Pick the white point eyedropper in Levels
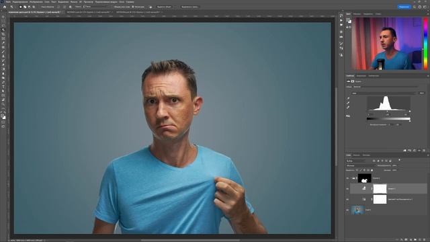Image resolution: width=430 pixels, height=242 pixels. (x=348, y=107)
